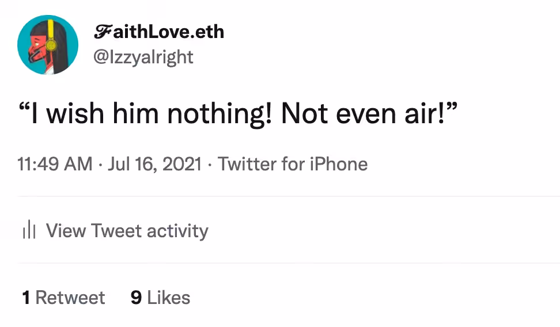Click the "Not even air!" phrase
The height and width of the screenshot is (327, 560).
pos(369,114)
